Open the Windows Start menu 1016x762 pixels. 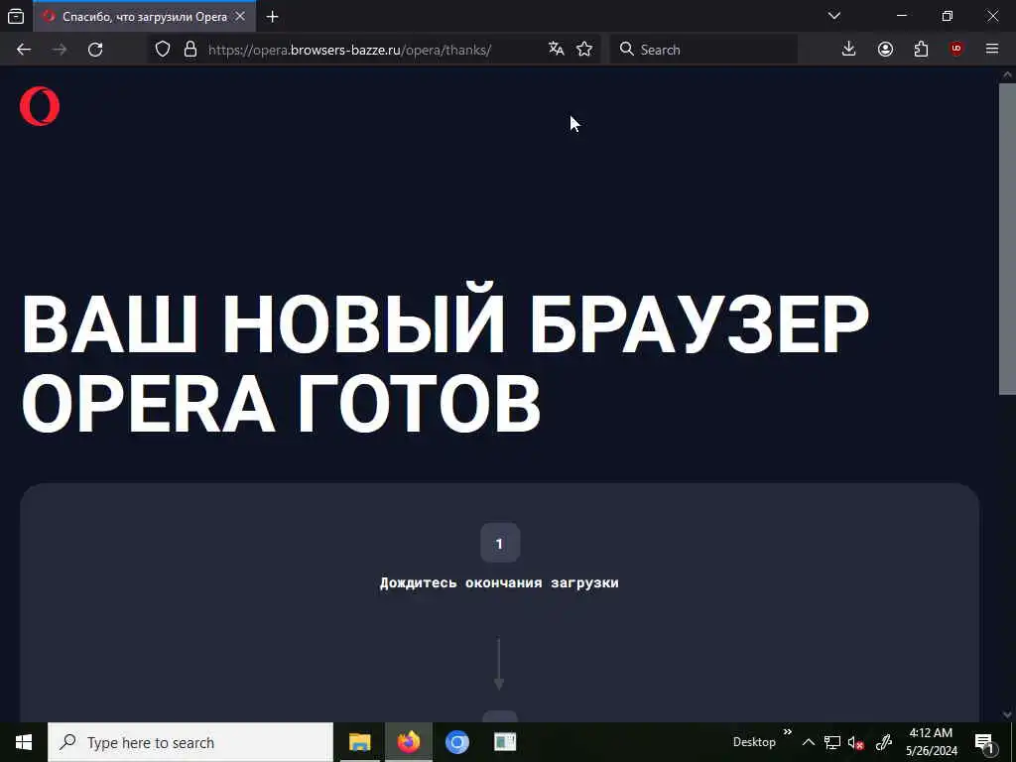click(24, 742)
